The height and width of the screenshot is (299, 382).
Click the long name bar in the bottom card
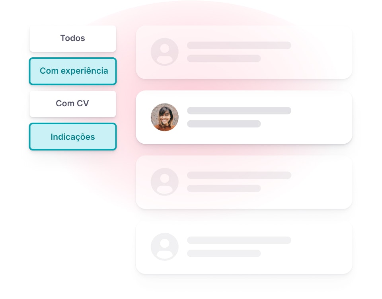[239, 240]
